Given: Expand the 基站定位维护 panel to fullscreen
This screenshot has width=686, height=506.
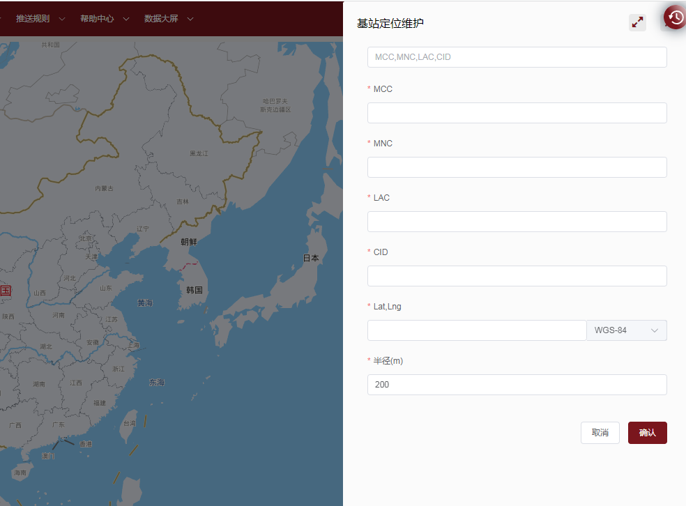Looking at the screenshot, I should pyautogui.click(x=637, y=22).
